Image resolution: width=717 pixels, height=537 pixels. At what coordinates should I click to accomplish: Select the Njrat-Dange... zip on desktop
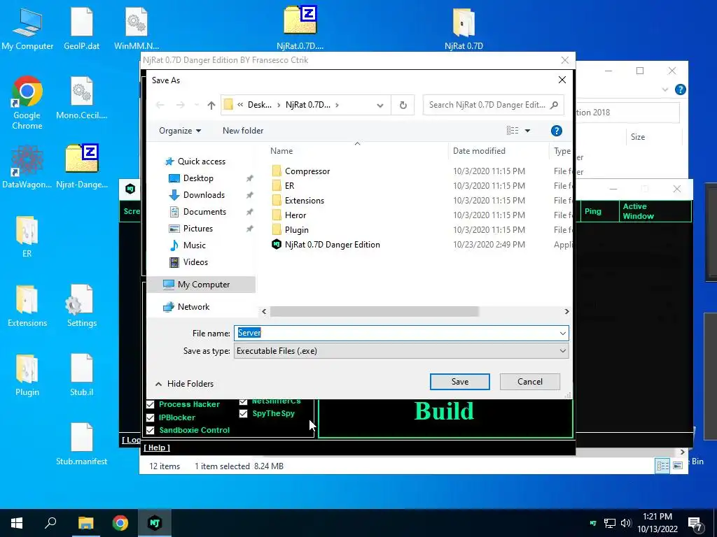coord(82,166)
